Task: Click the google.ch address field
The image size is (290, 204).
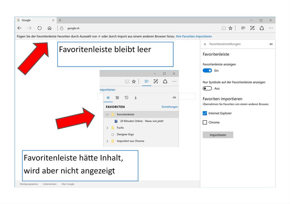Action: pyautogui.click(x=73, y=28)
